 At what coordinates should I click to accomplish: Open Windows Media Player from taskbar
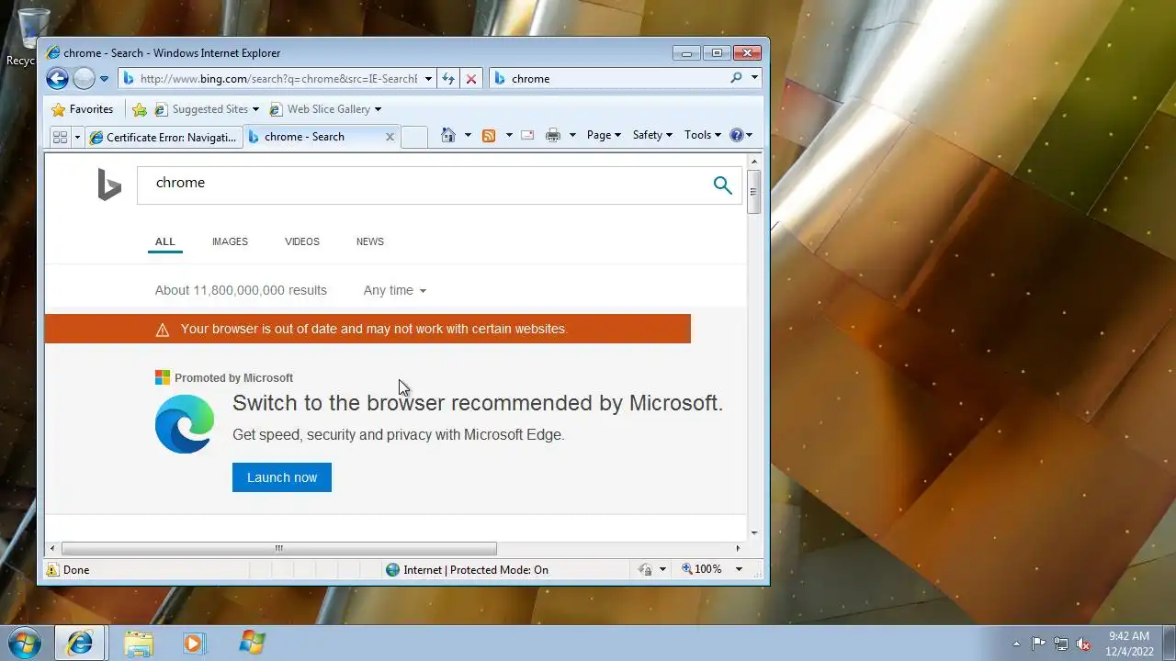coord(194,643)
